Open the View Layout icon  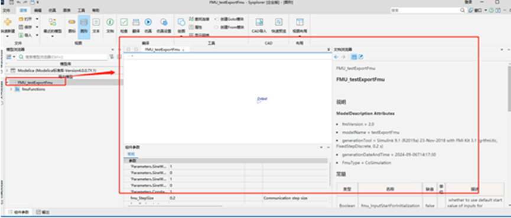pyautogui.click(x=300, y=22)
